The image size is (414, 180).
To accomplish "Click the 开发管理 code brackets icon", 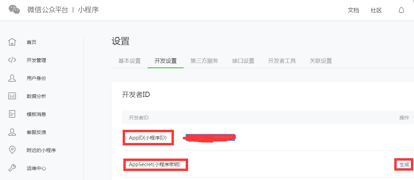I will (x=12, y=60).
